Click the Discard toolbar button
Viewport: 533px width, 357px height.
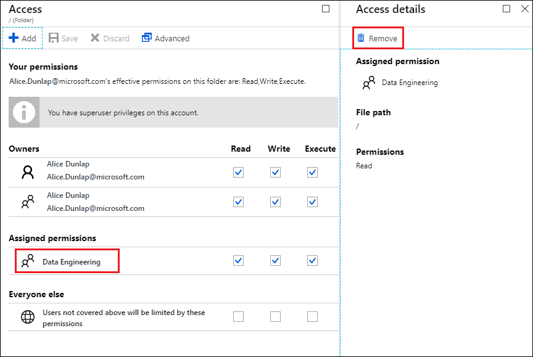[110, 38]
